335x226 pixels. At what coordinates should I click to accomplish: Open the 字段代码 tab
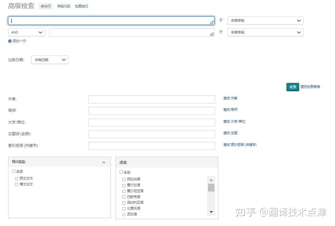click(64, 7)
